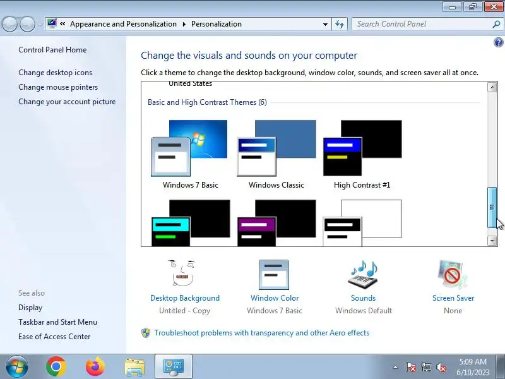
Task: Open the Window Color icon
Action: coord(274,275)
